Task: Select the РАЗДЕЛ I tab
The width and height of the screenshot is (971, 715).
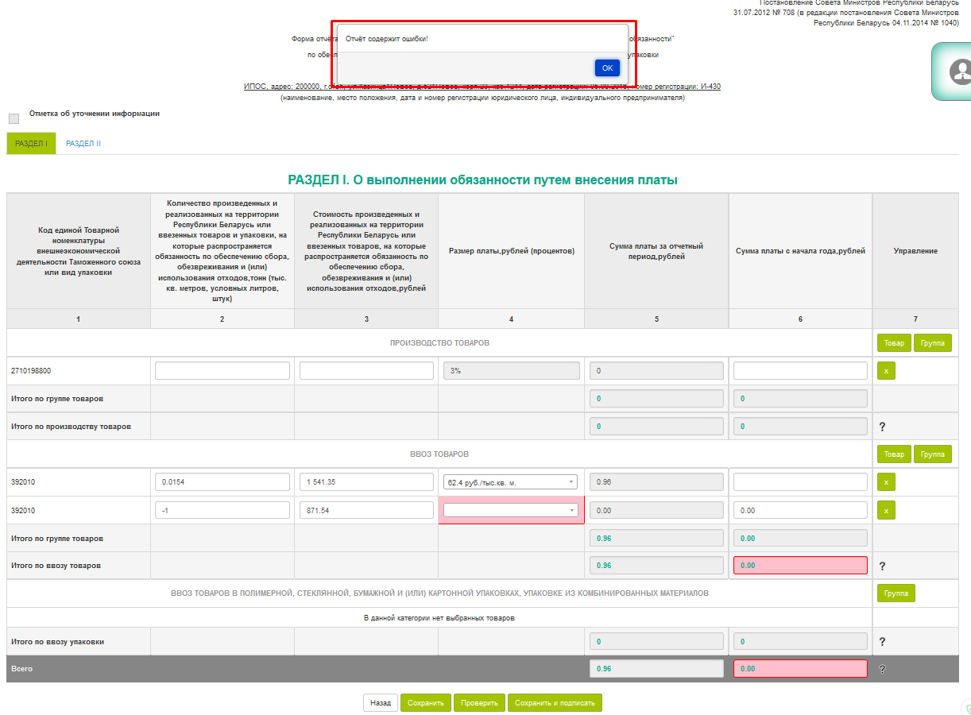Action: tap(31, 144)
